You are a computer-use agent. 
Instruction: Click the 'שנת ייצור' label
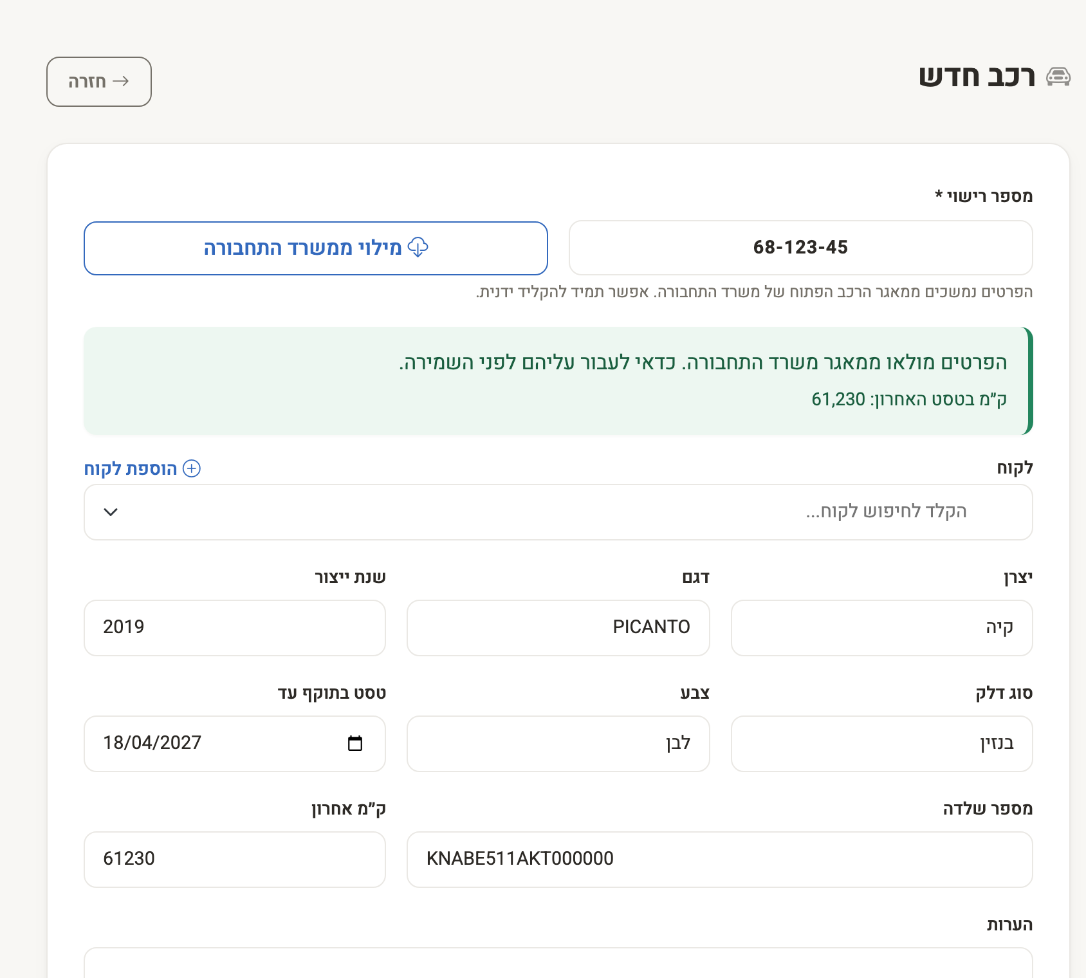click(350, 577)
